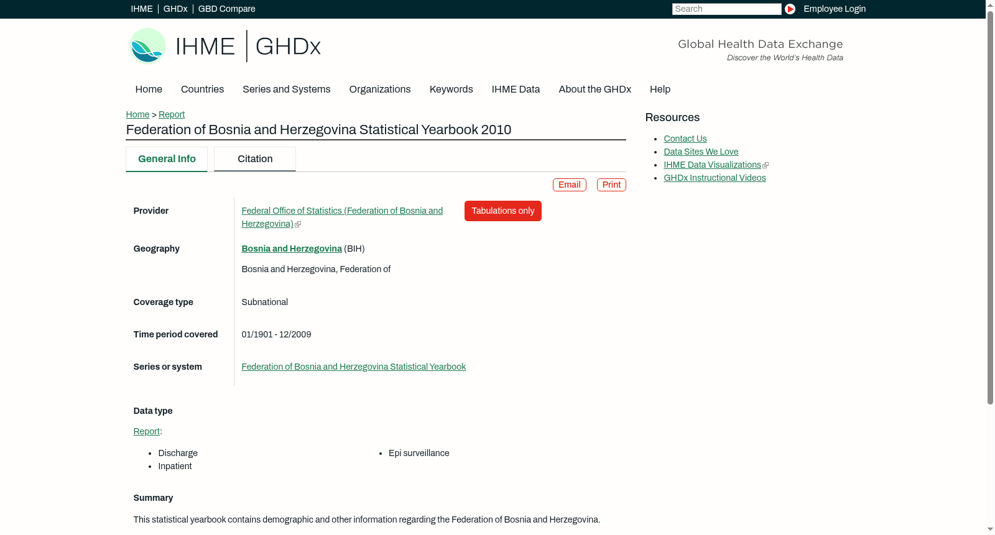
Task: Open Report data type link
Action: (x=146, y=432)
